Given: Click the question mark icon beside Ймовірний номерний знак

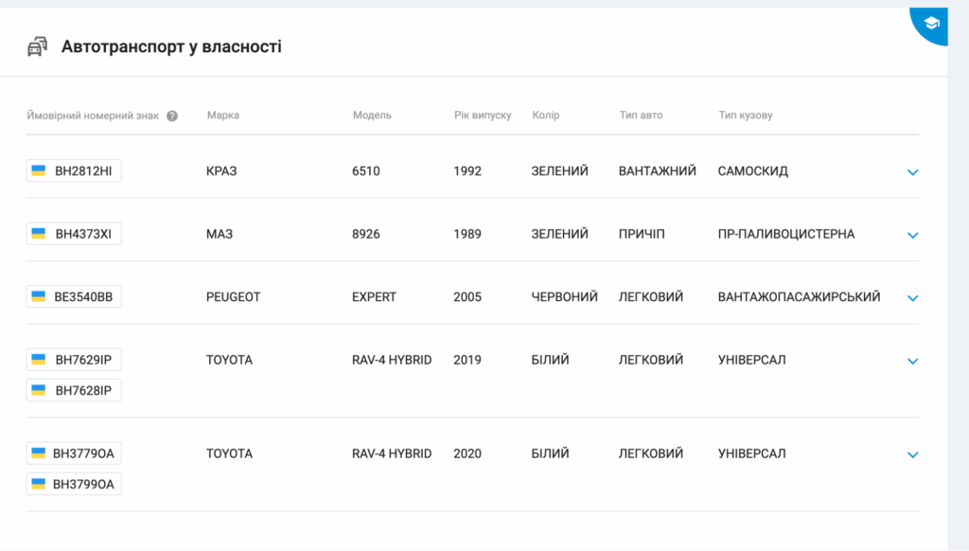Looking at the screenshot, I should click(x=172, y=116).
